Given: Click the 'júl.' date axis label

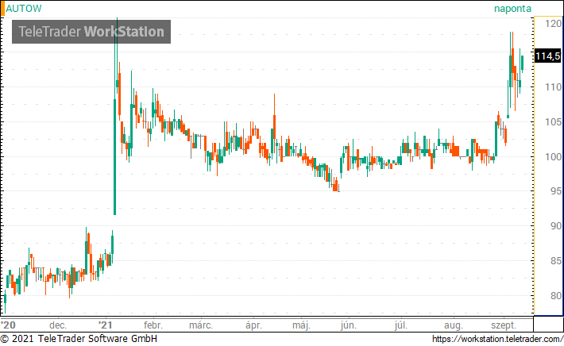Looking at the screenshot, I should click(401, 325).
